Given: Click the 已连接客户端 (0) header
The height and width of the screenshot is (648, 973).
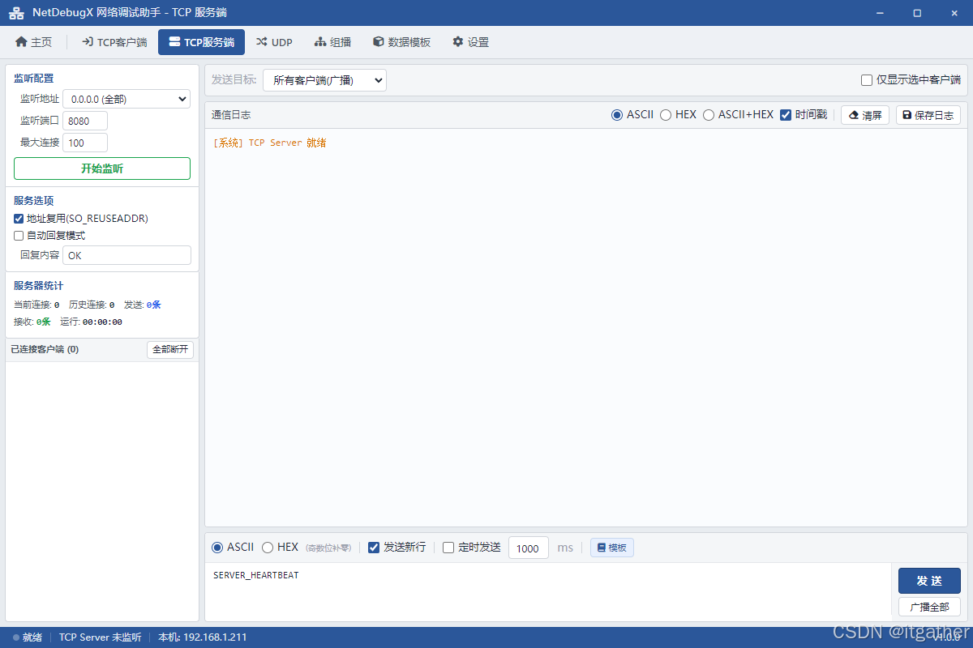Looking at the screenshot, I should (x=45, y=349).
